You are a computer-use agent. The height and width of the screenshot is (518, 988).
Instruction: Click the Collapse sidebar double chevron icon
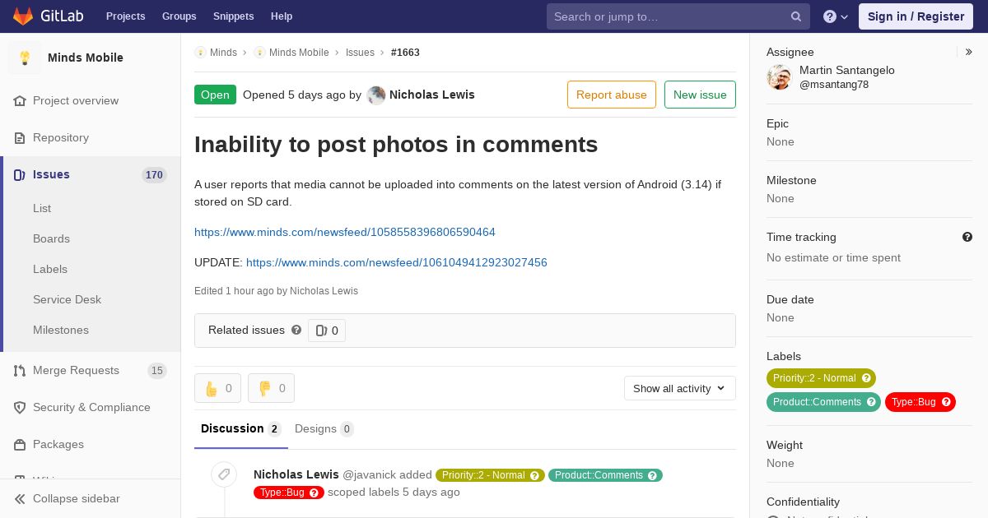click(20, 499)
